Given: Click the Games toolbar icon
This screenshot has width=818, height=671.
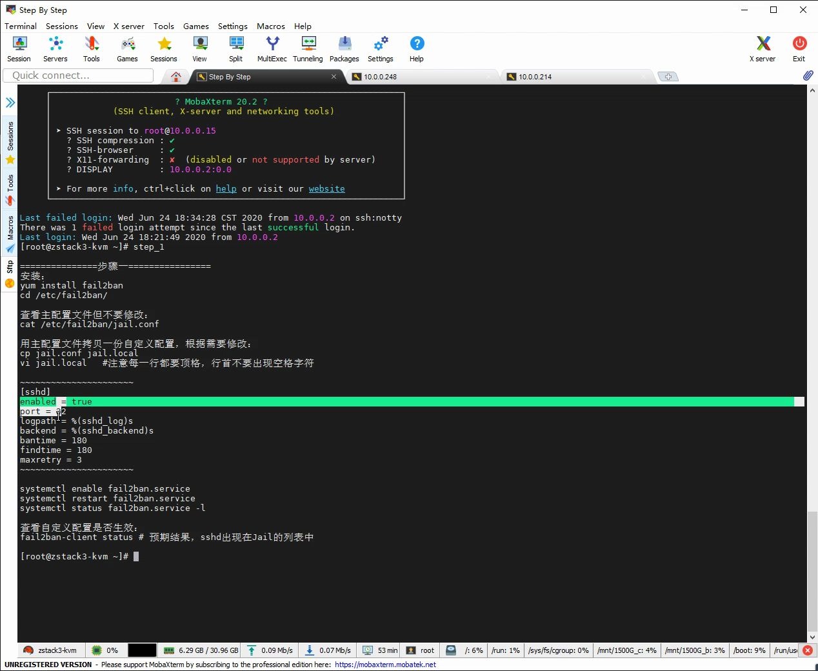Looking at the screenshot, I should click(x=128, y=49).
